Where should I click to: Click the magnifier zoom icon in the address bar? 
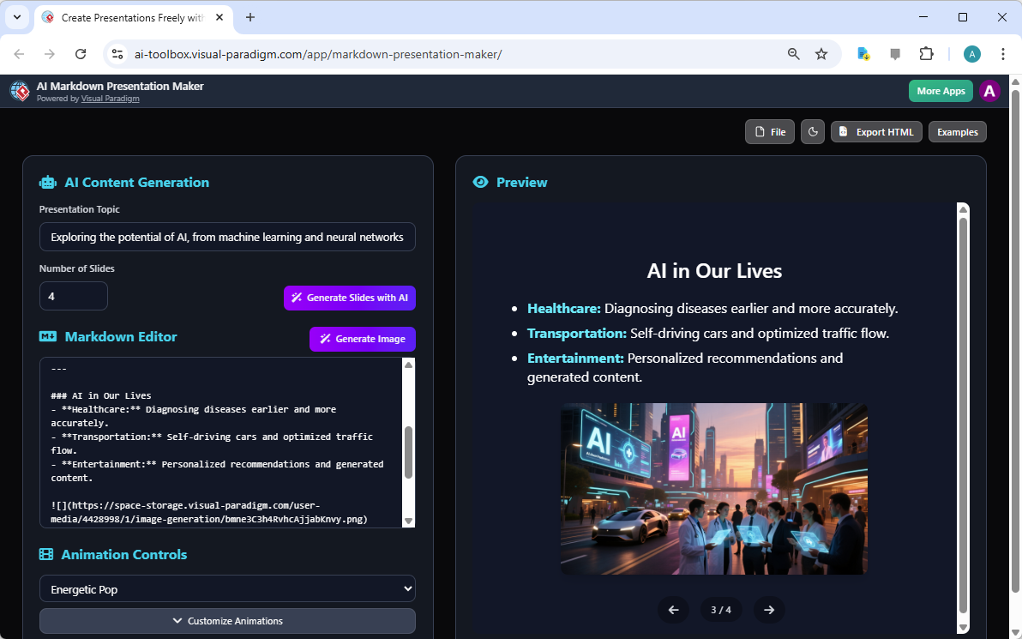coord(793,53)
